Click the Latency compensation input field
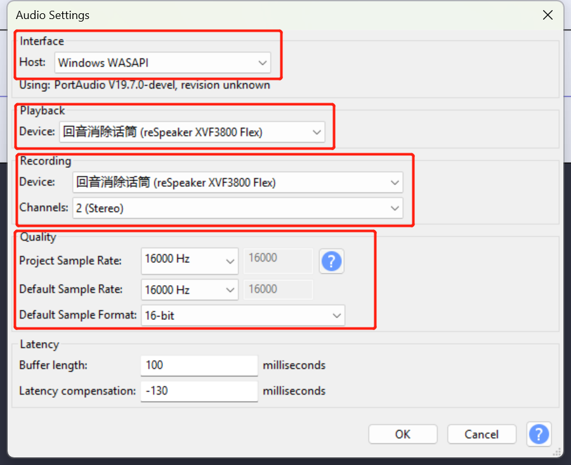Image resolution: width=571 pixels, height=465 pixels. (x=199, y=391)
